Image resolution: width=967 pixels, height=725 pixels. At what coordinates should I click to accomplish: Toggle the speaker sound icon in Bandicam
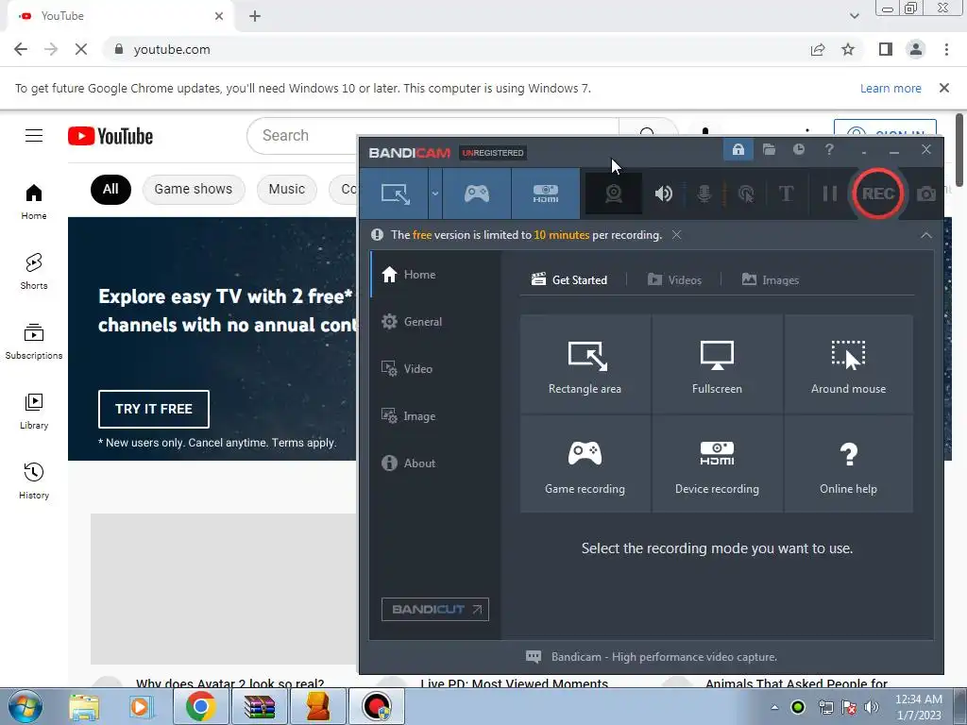(664, 194)
